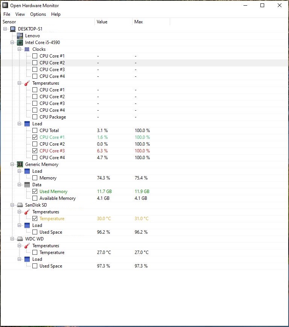Click the Lenovo mainboard icon
This screenshot has width=289, height=327.
pyautogui.click(x=20, y=36)
